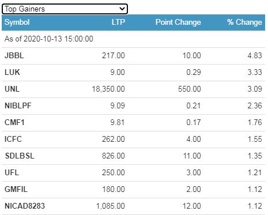
Task: Open the ICFC symbol link
Action: coord(13,139)
